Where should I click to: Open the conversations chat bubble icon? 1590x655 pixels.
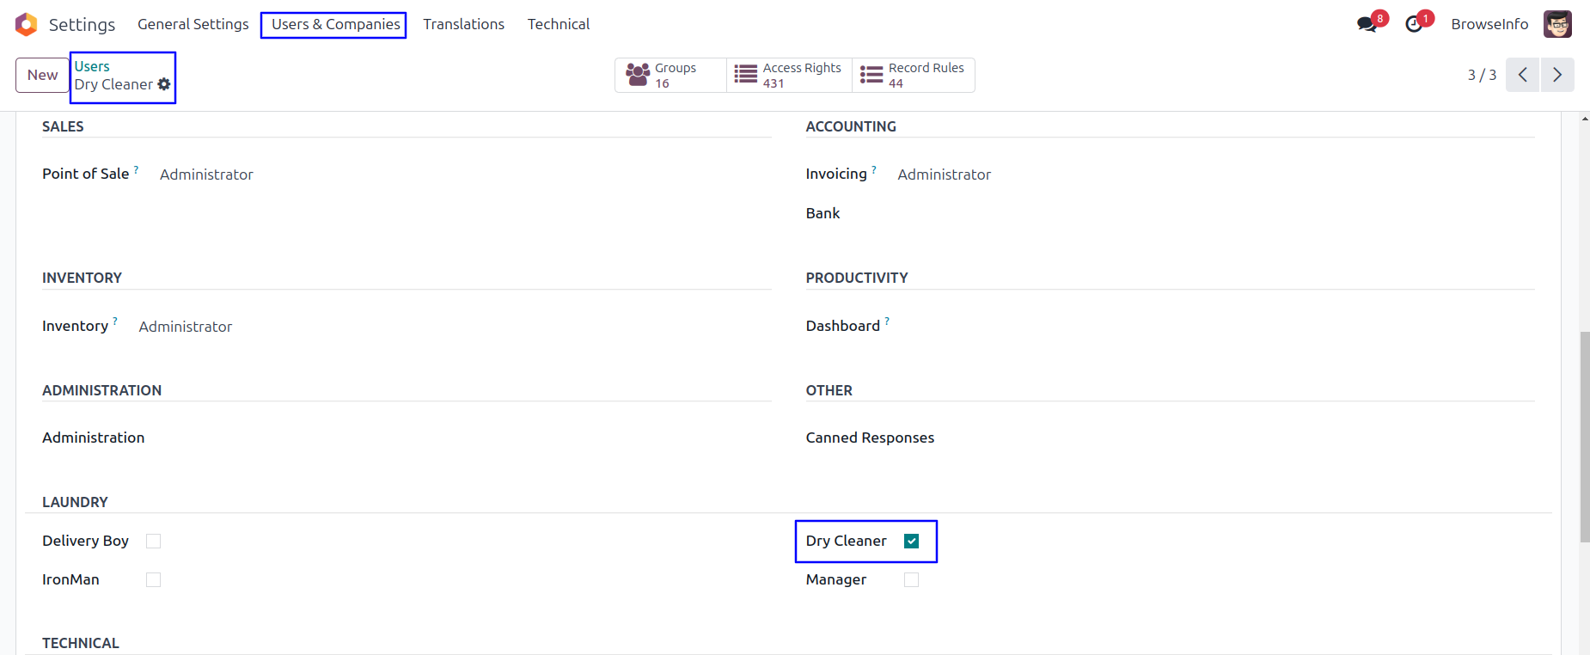1366,24
